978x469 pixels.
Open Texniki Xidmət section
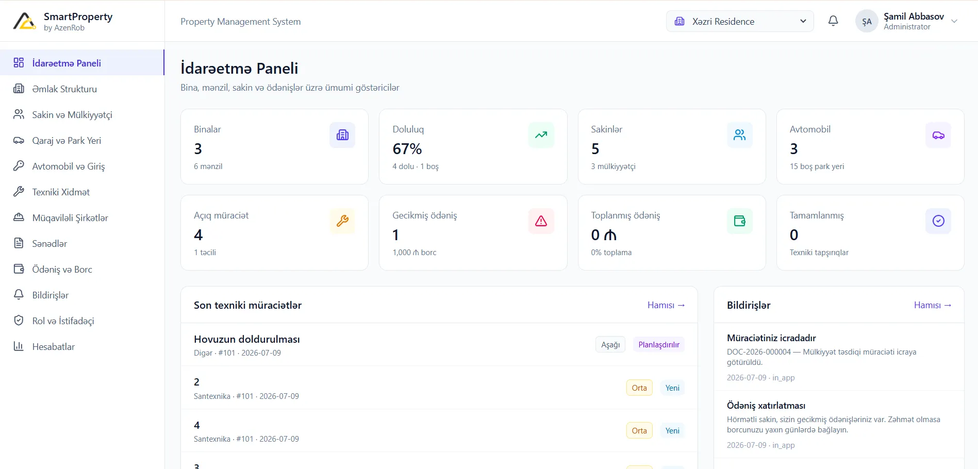[82, 192]
